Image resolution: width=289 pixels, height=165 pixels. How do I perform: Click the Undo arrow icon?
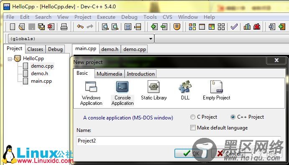coord(80,27)
